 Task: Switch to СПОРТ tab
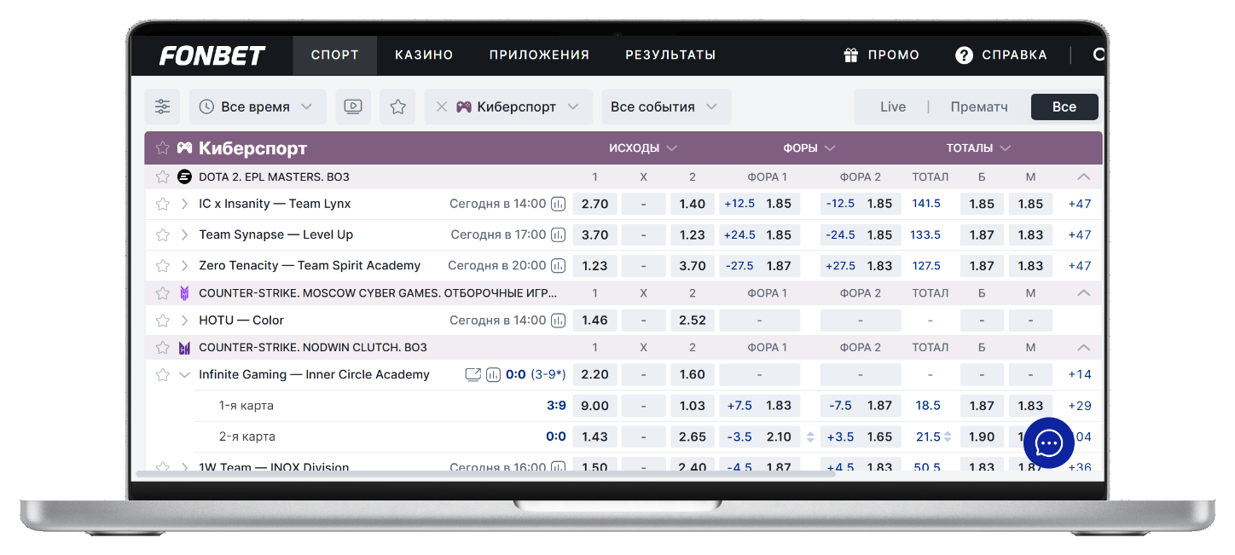point(335,55)
